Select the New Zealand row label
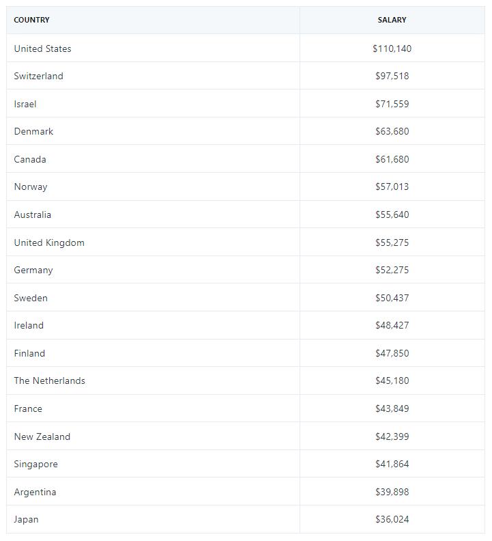The height and width of the screenshot is (541, 492). pos(42,436)
